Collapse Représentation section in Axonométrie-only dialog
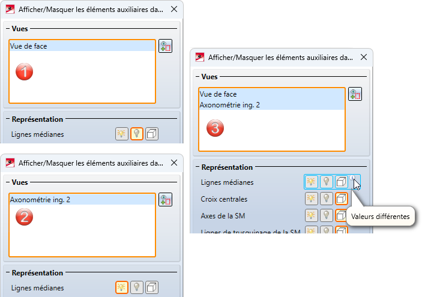The height and width of the screenshot is (297, 422). pyautogui.click(x=8, y=272)
